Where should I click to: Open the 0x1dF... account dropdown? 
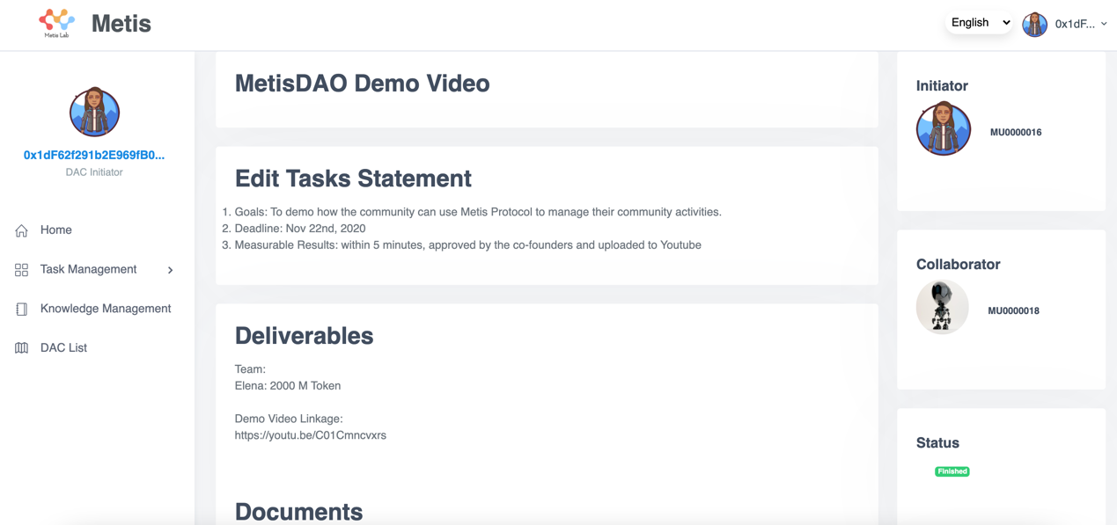coord(1081,24)
